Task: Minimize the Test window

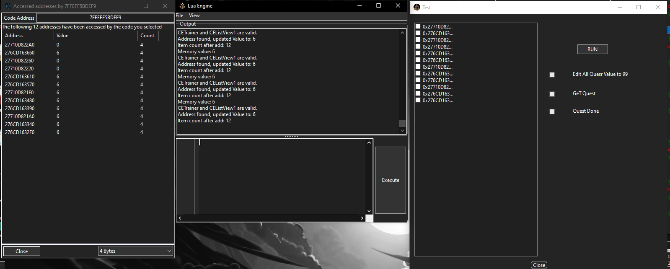Action: tap(620, 7)
